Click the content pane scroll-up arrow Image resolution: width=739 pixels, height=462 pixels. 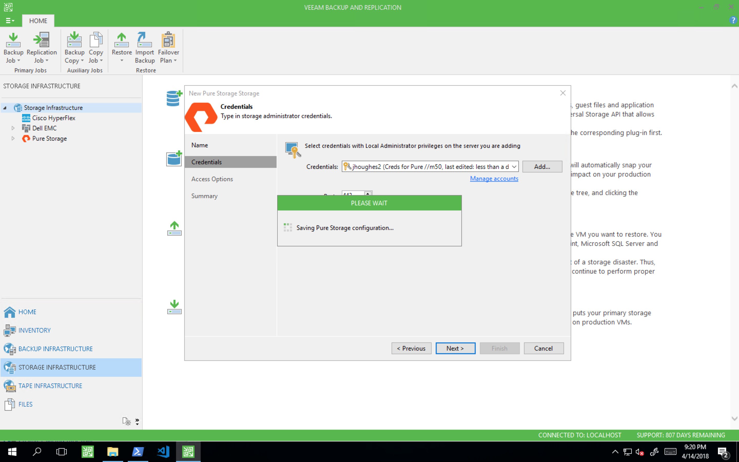click(734, 86)
